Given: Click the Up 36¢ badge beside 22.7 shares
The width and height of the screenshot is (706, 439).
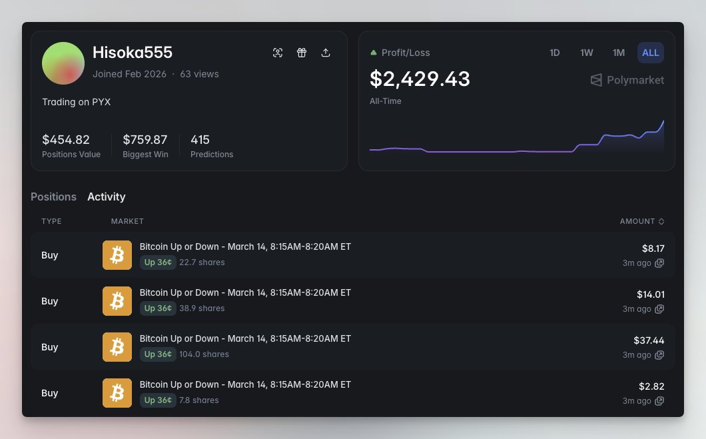Looking at the screenshot, I should tap(158, 262).
